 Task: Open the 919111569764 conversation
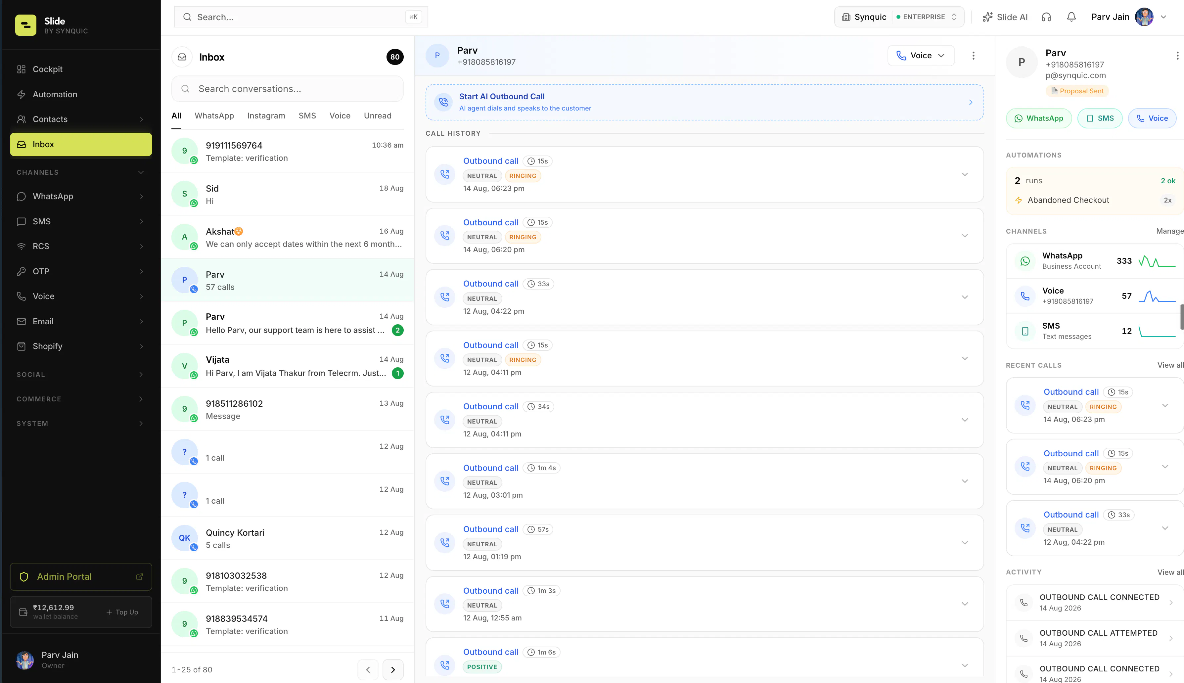click(x=287, y=151)
